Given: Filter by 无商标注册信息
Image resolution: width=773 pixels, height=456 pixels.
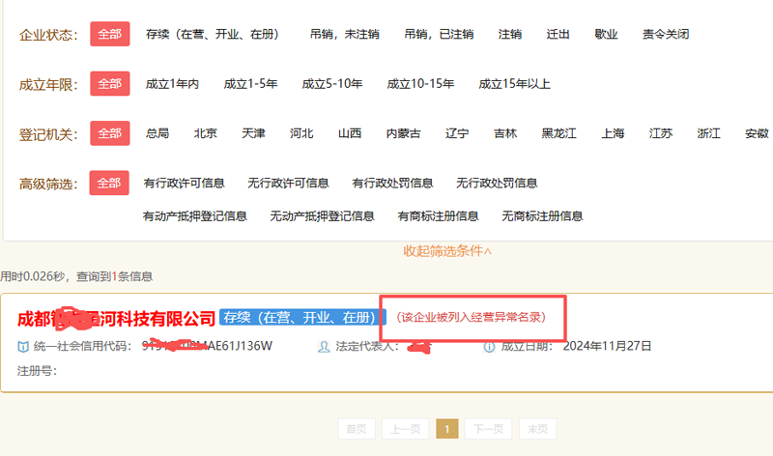Looking at the screenshot, I should (x=542, y=215).
